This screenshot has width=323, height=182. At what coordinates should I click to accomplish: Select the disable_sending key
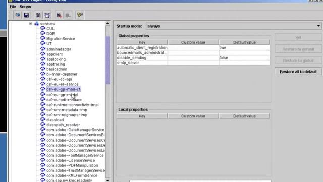tap(142, 58)
